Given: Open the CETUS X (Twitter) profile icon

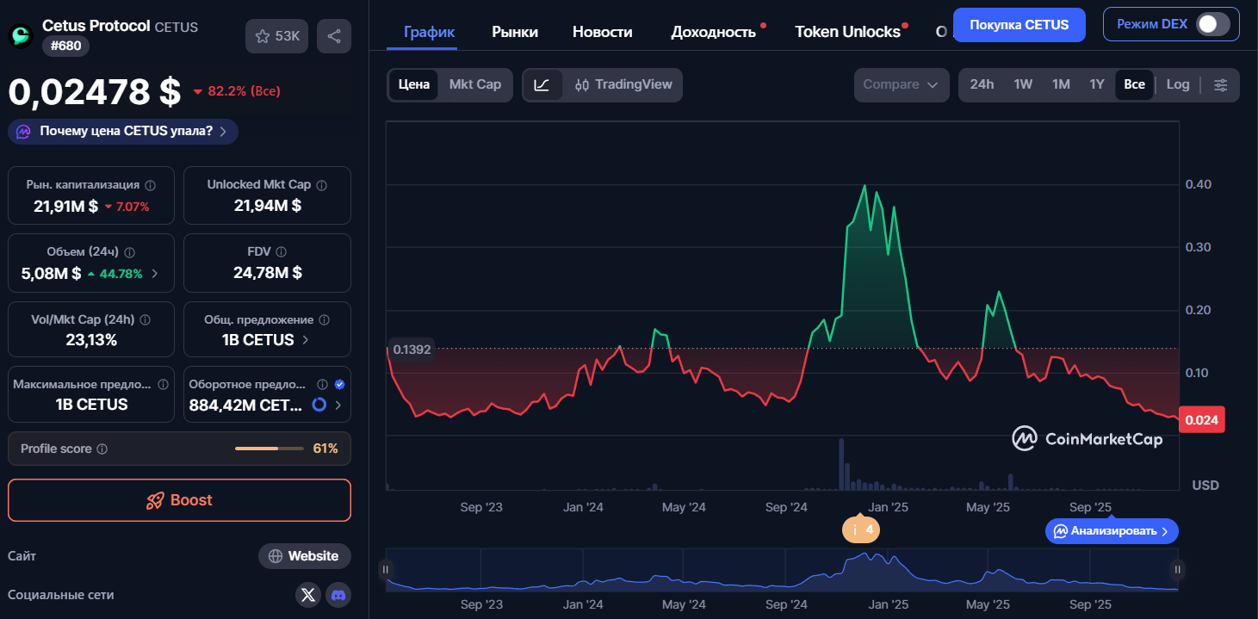Looking at the screenshot, I should pyautogui.click(x=308, y=595).
